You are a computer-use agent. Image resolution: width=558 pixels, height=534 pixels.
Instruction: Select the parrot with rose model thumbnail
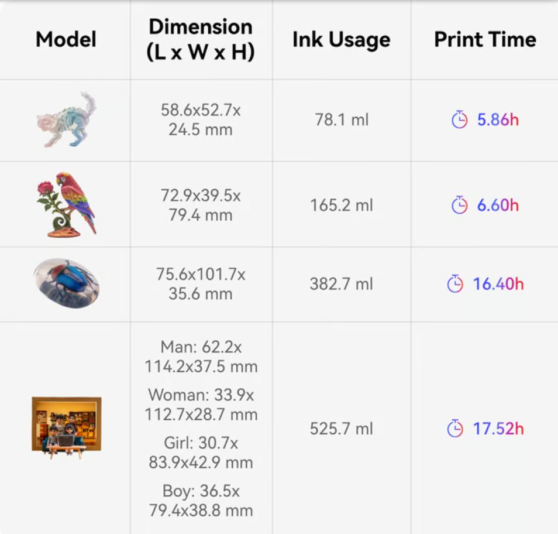(x=67, y=204)
